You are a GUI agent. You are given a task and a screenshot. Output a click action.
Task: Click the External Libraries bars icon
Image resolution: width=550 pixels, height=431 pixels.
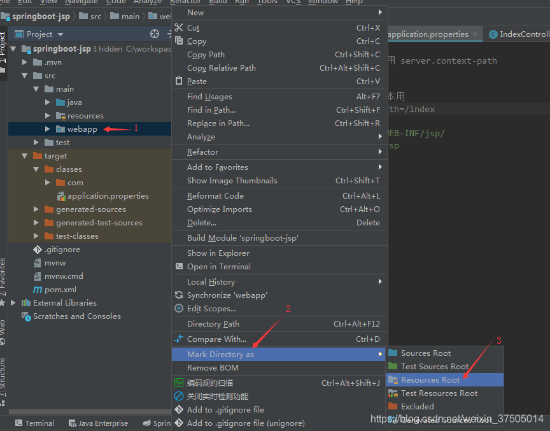26,302
